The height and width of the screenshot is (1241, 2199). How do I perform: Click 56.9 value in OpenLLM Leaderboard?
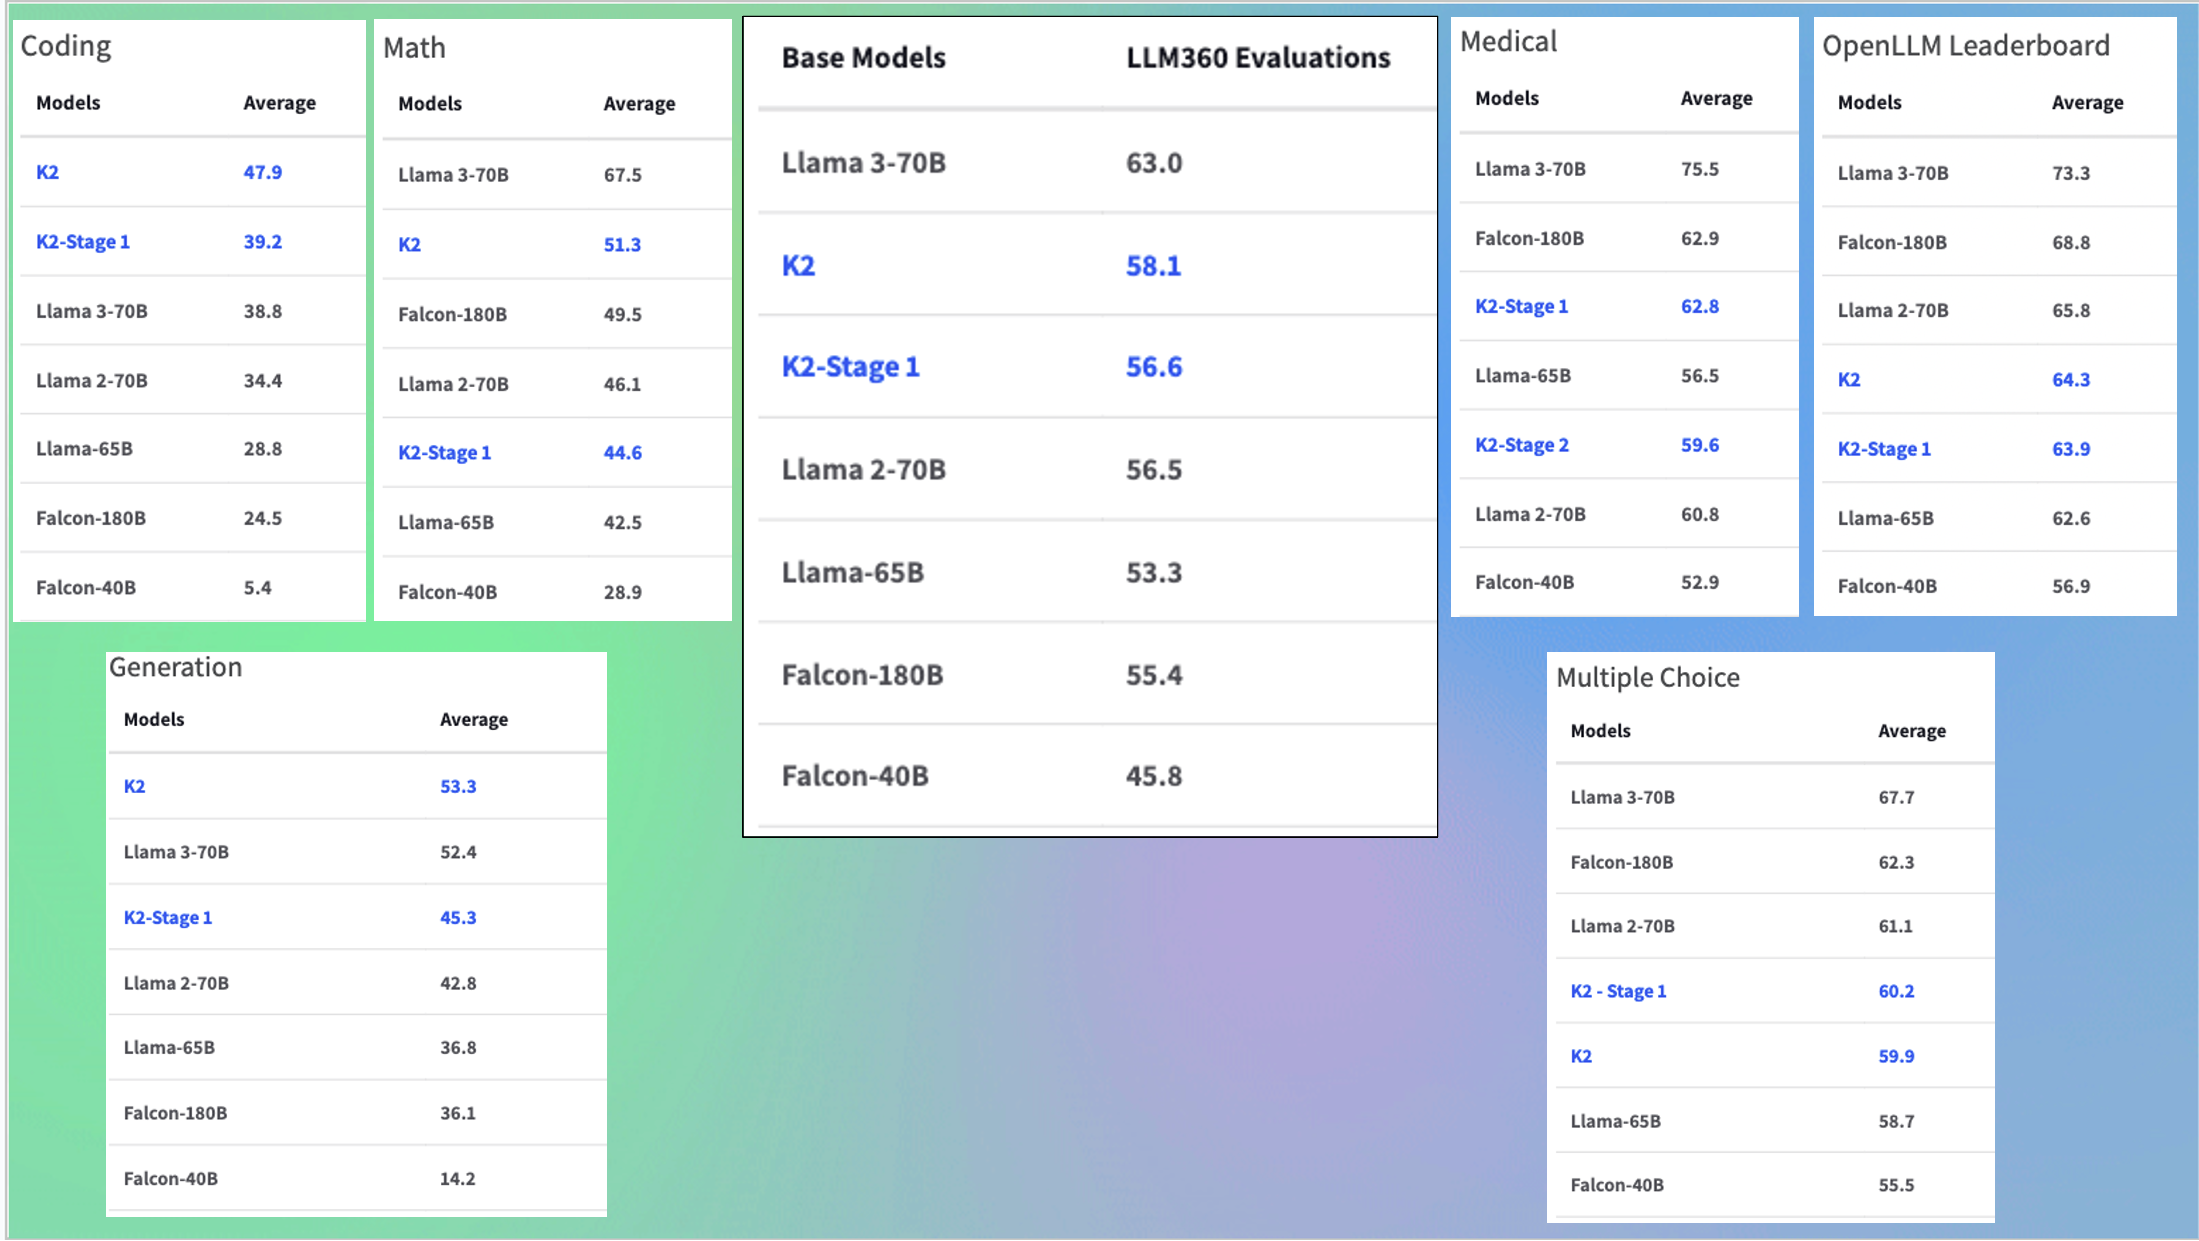point(2071,587)
